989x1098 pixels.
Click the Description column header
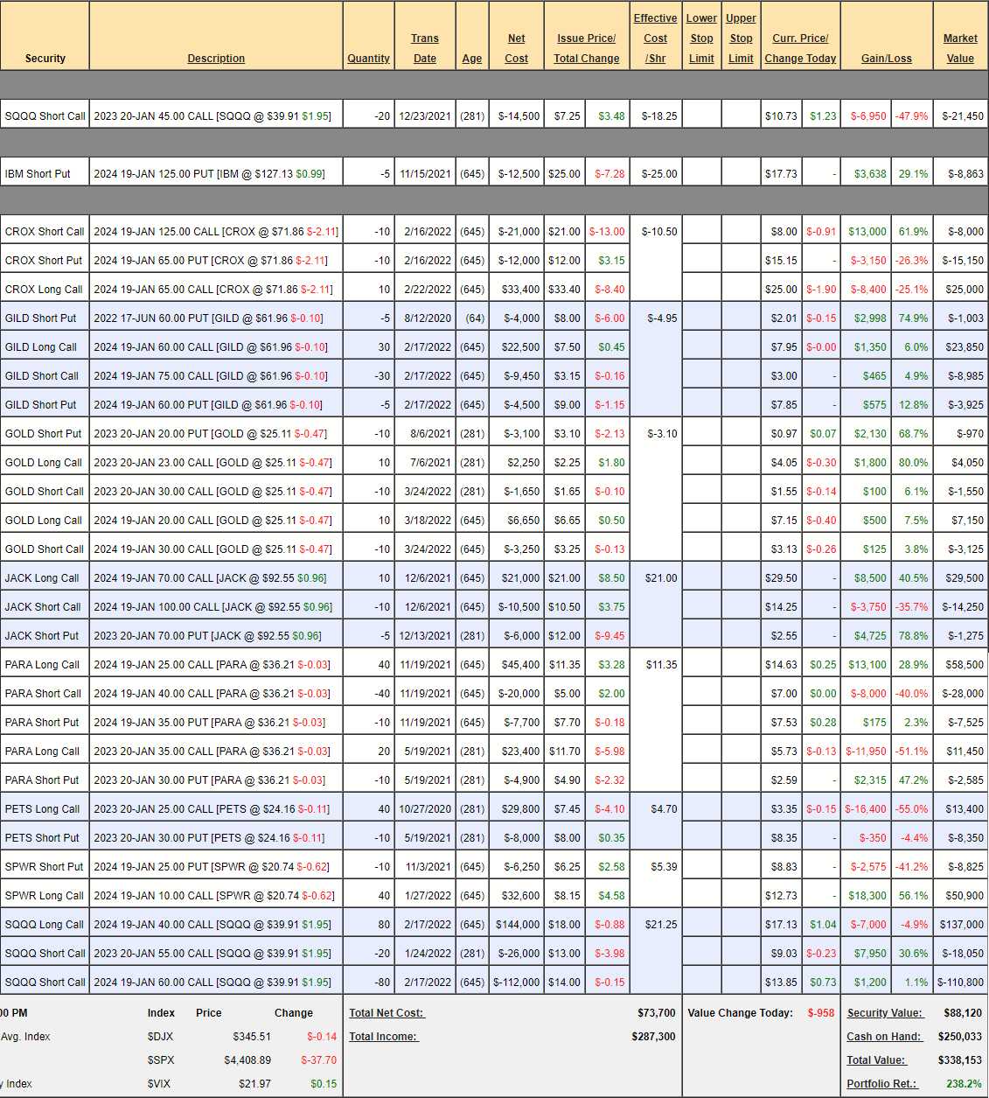pos(216,59)
